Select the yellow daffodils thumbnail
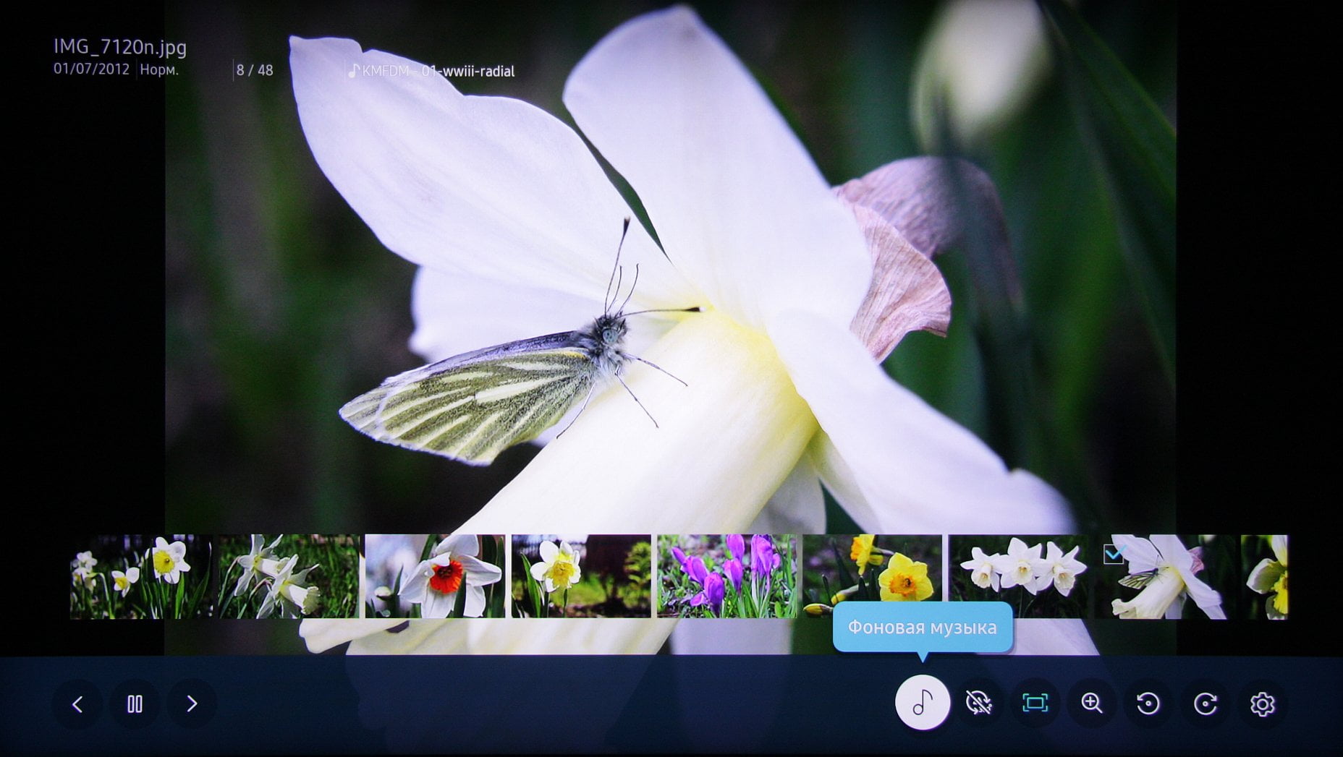 click(x=873, y=577)
